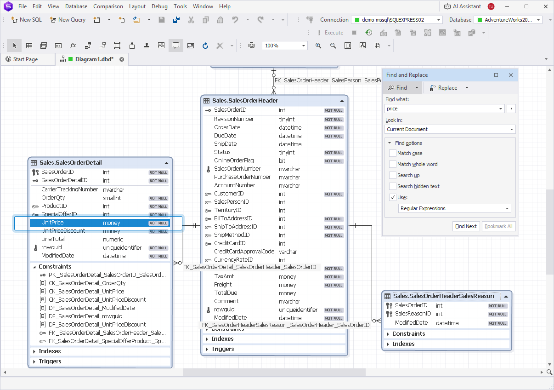554x390 pixels.
Task: Click the New SQL toolbar button
Action: tap(26, 20)
